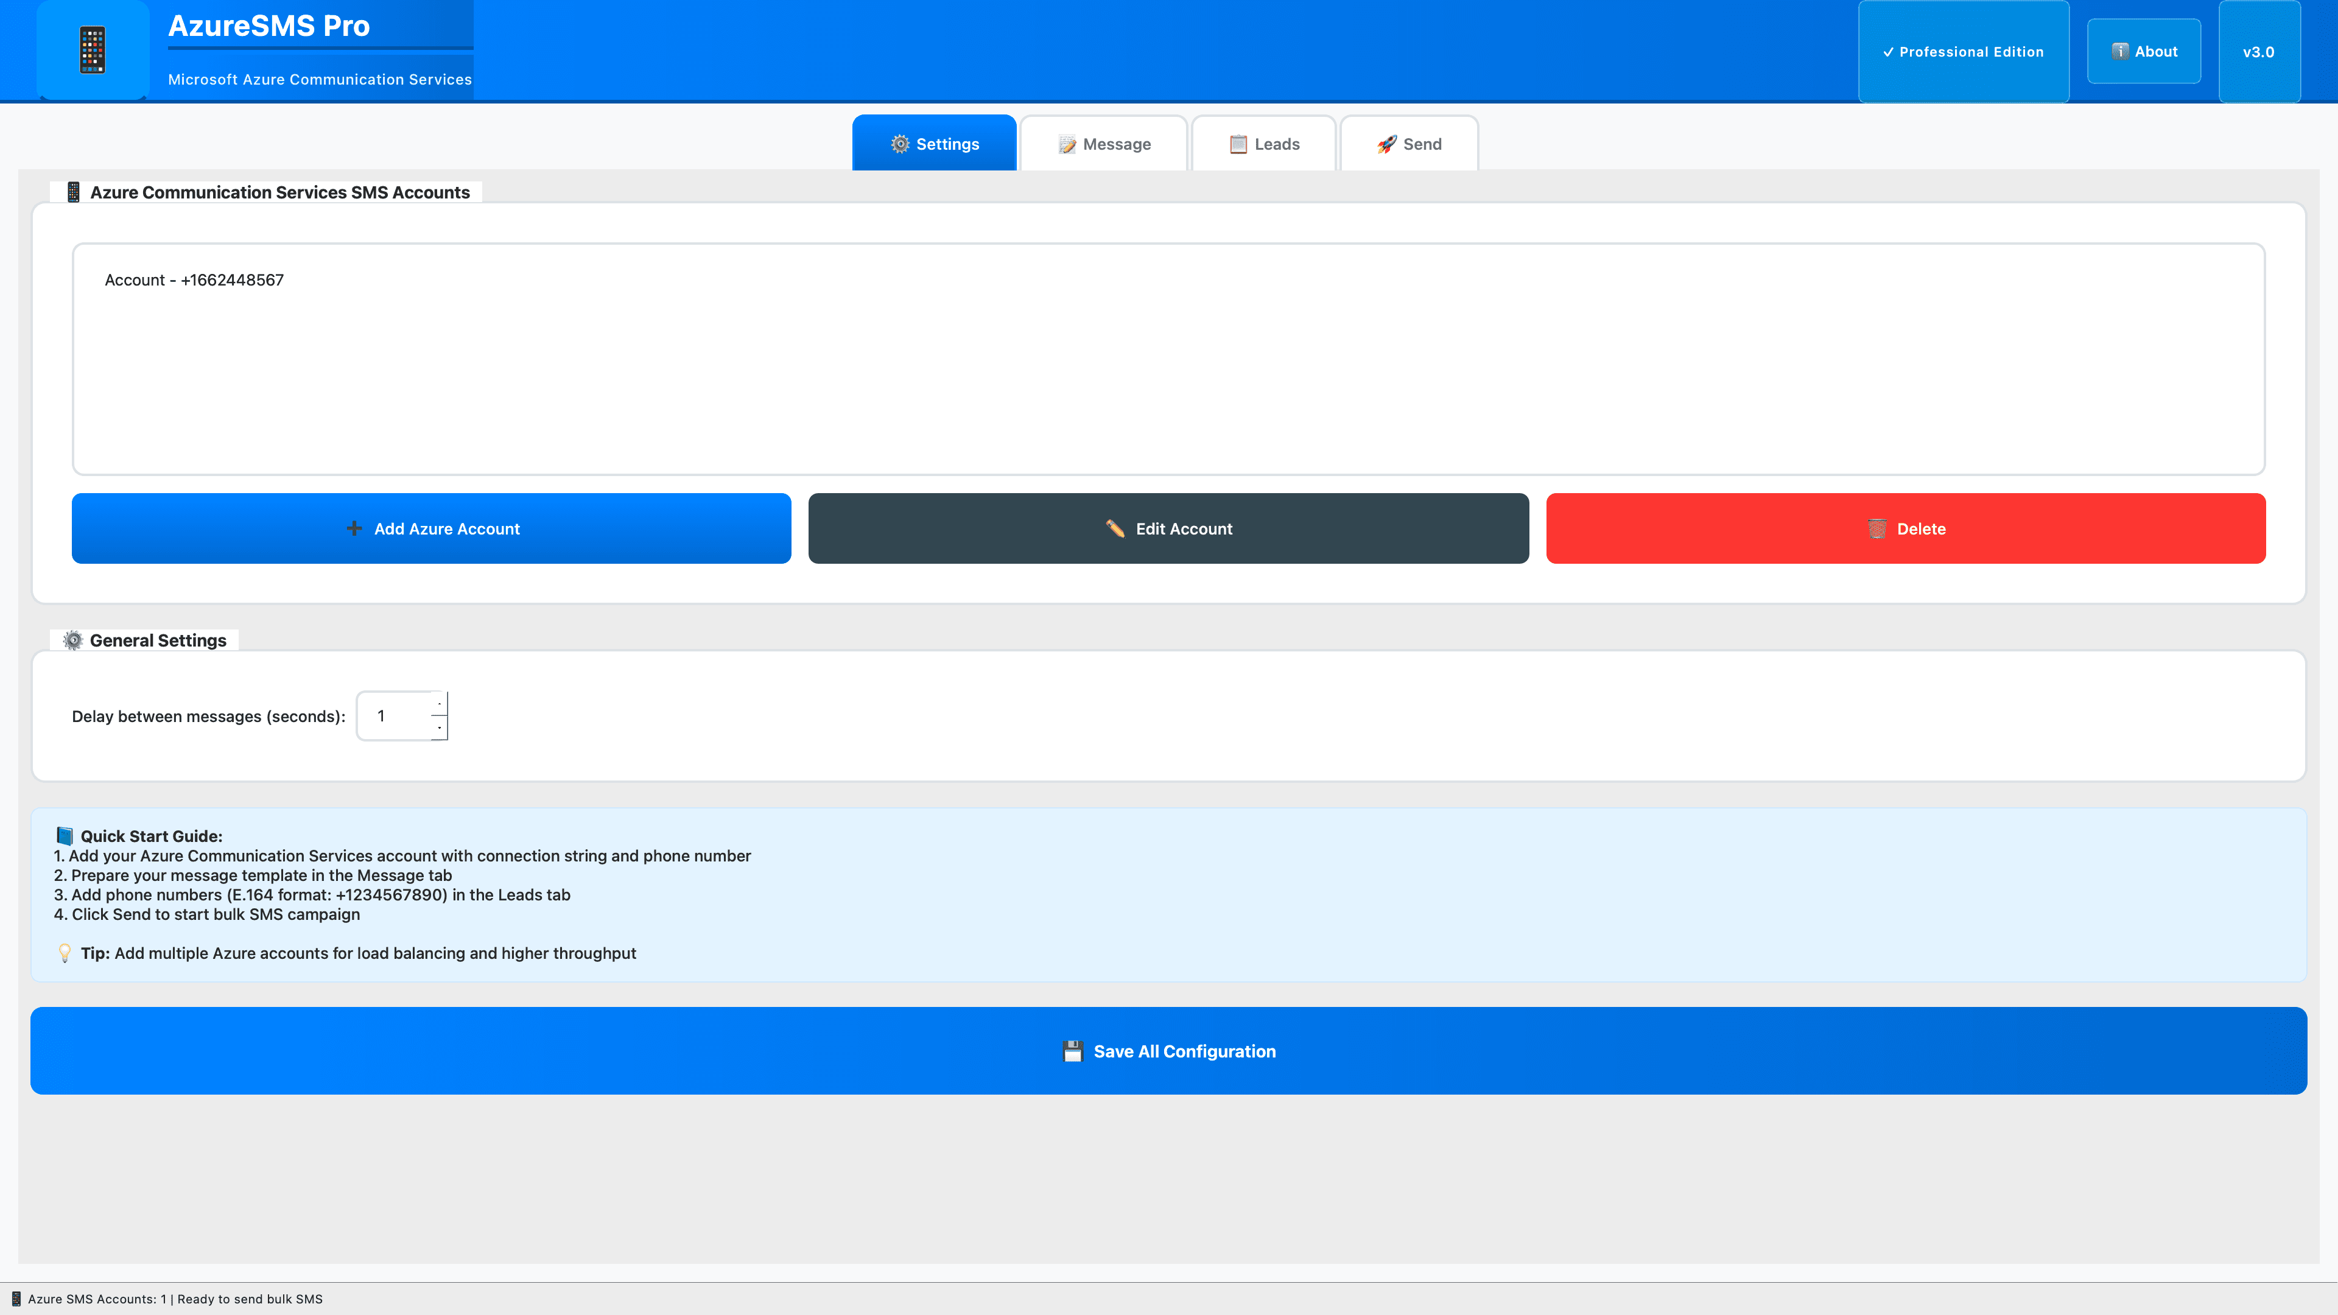
Task: Click Add Azure Account button
Action: (431, 528)
